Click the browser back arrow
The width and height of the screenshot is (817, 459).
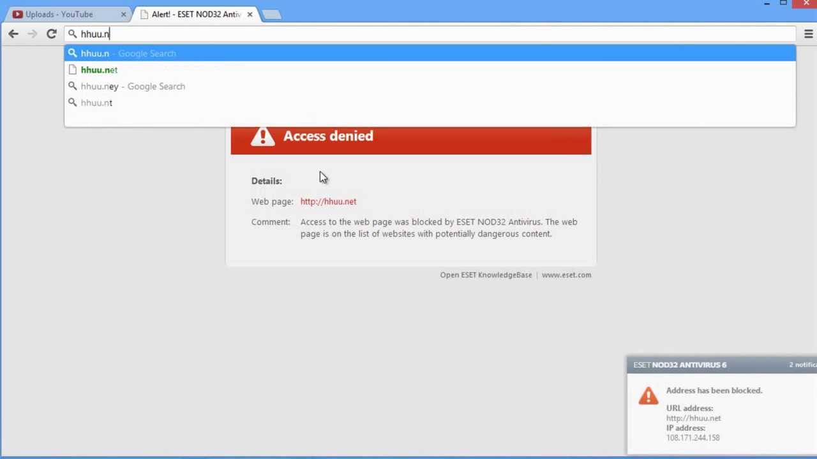click(13, 34)
